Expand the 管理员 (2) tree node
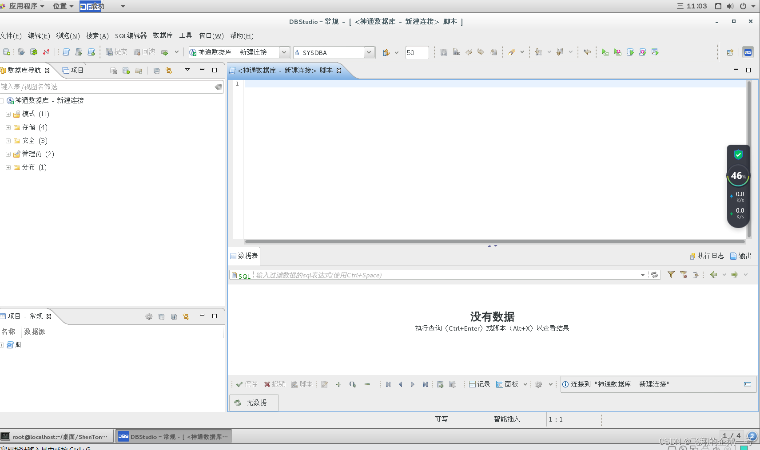This screenshot has height=450, width=760. (8, 154)
